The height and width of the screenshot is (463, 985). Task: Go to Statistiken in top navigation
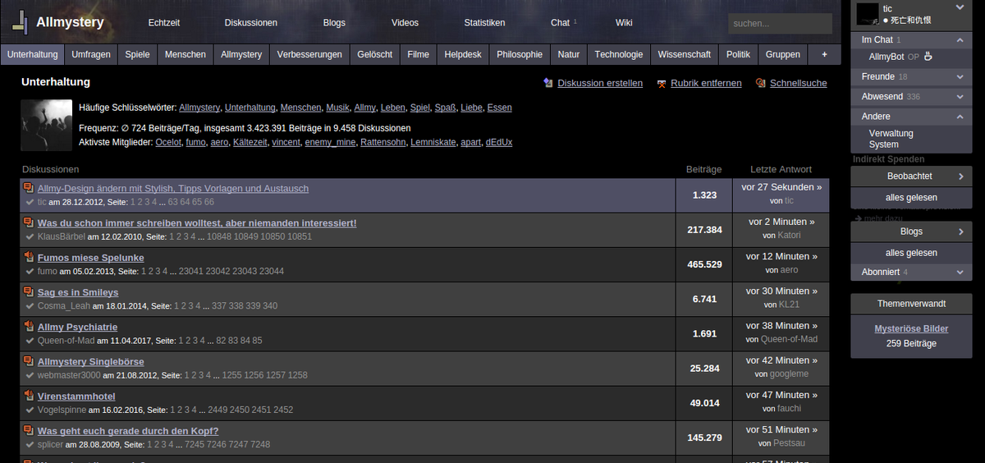tap(484, 23)
